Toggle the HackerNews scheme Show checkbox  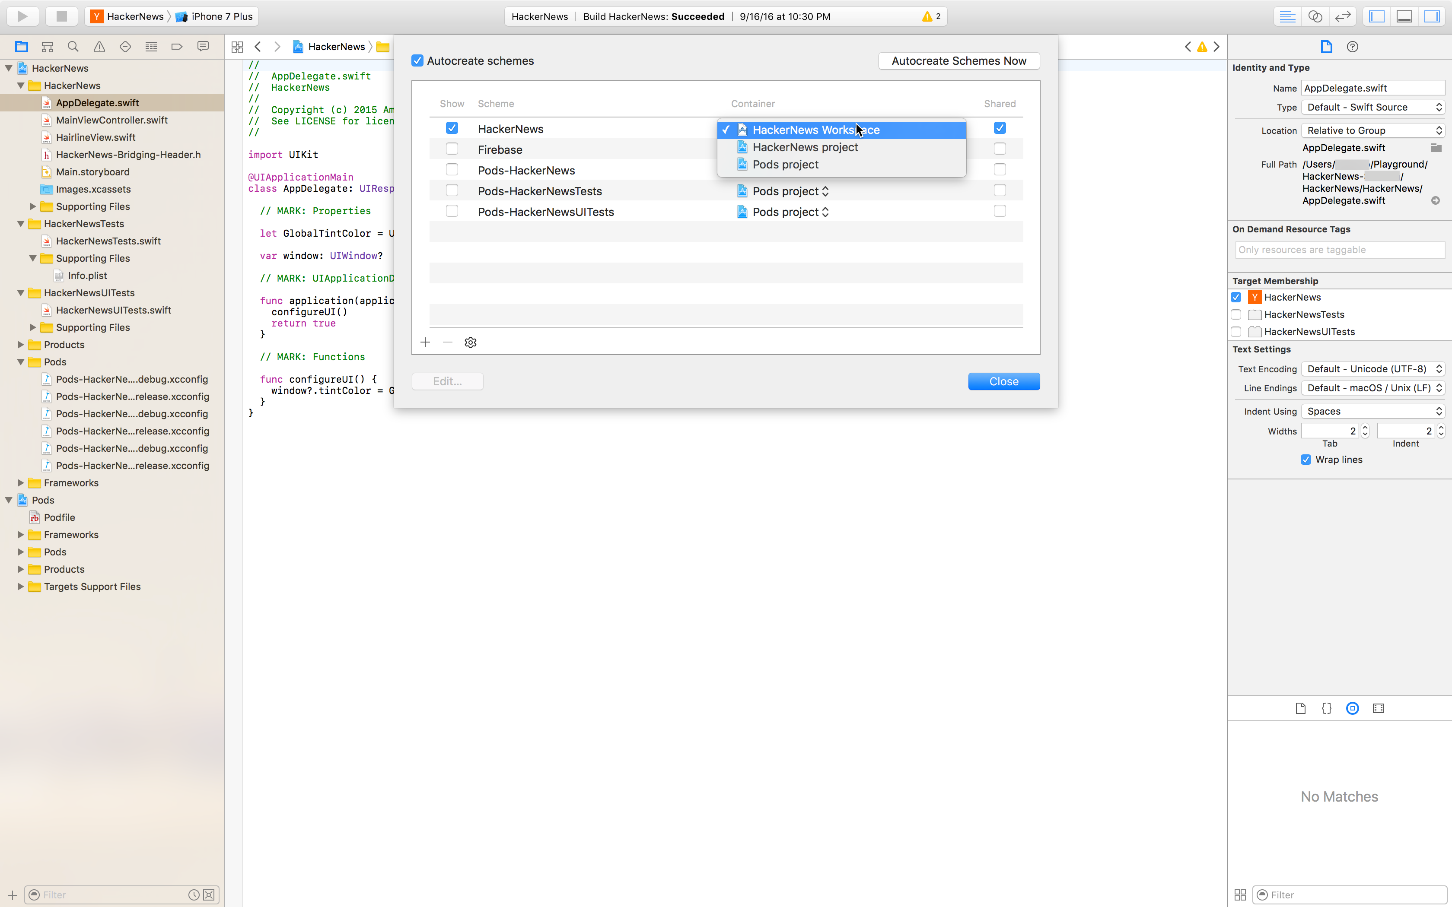(x=452, y=127)
